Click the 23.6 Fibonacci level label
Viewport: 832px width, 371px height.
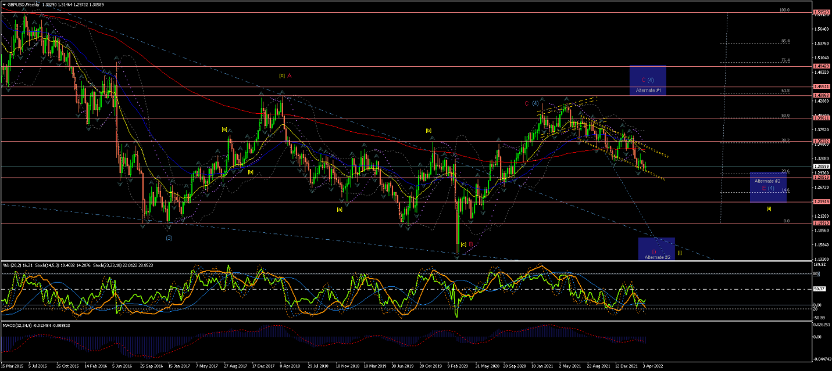785,171
